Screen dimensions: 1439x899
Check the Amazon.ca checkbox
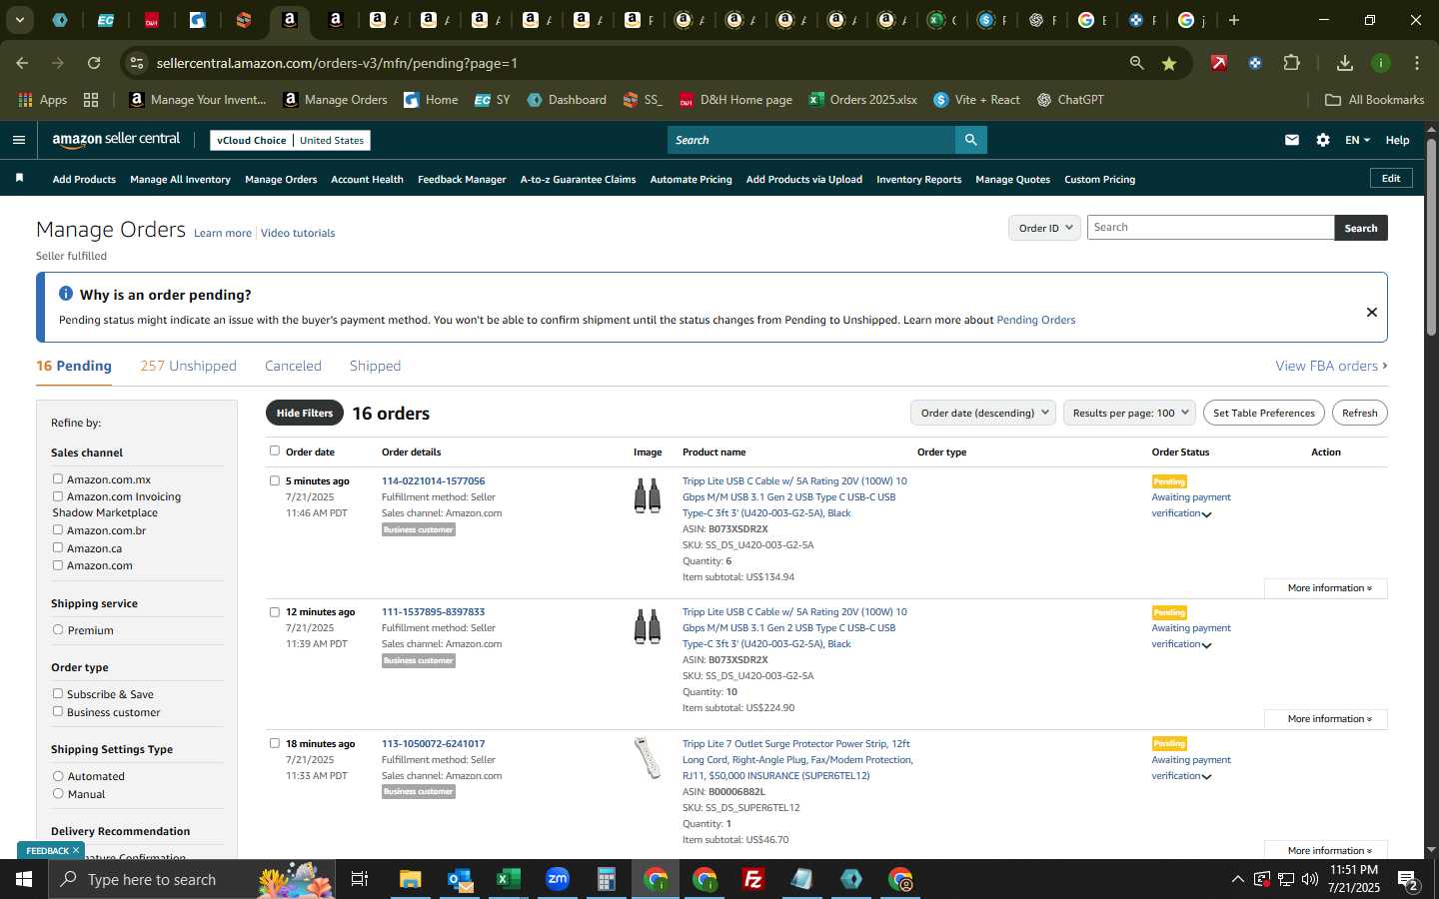tap(58, 548)
